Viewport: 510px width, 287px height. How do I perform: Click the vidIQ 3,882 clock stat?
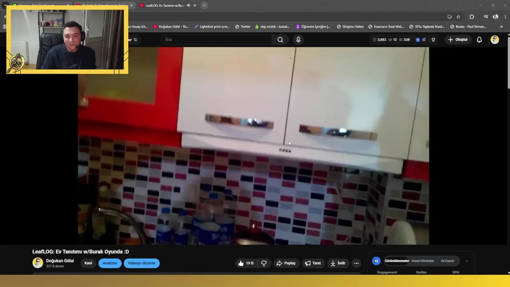point(379,39)
